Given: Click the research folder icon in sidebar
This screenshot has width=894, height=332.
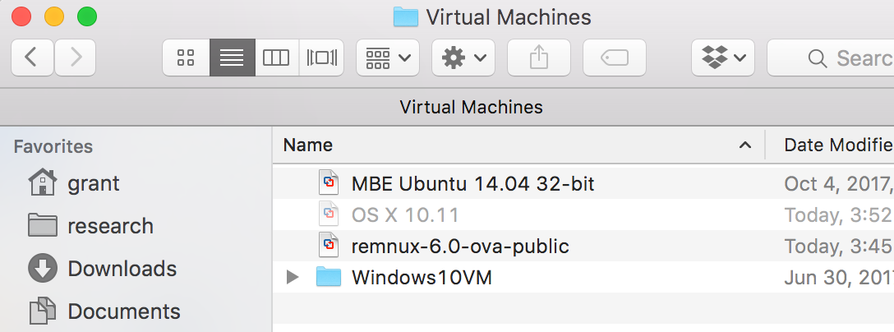Looking at the screenshot, I should [x=43, y=225].
